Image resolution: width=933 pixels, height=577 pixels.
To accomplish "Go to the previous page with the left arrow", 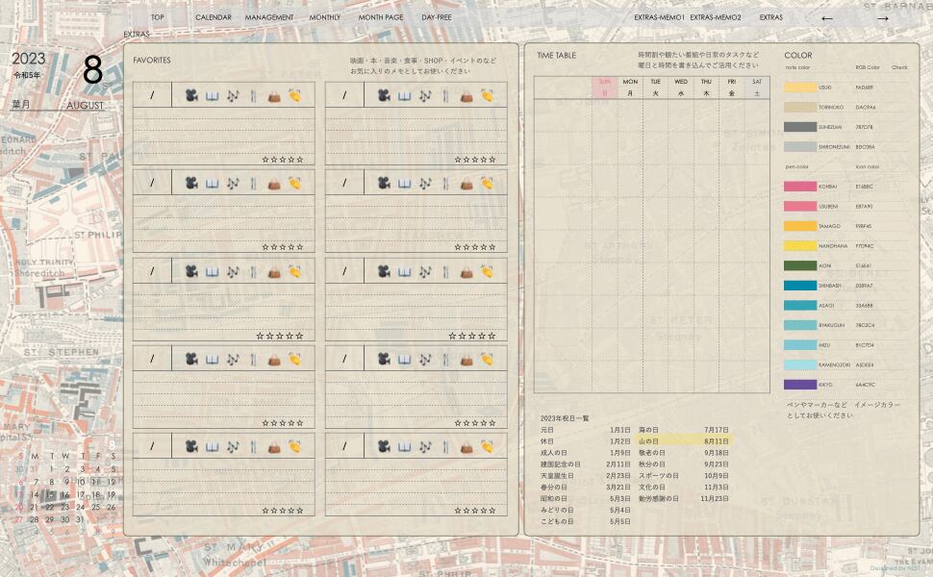I will (x=826, y=18).
